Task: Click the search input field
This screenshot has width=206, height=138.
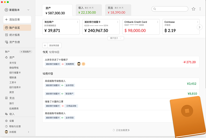Action: [170, 9]
